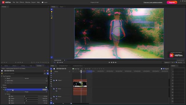Click the folder icon on Video 1 track
186x105 pixels.
[x=54, y=80]
